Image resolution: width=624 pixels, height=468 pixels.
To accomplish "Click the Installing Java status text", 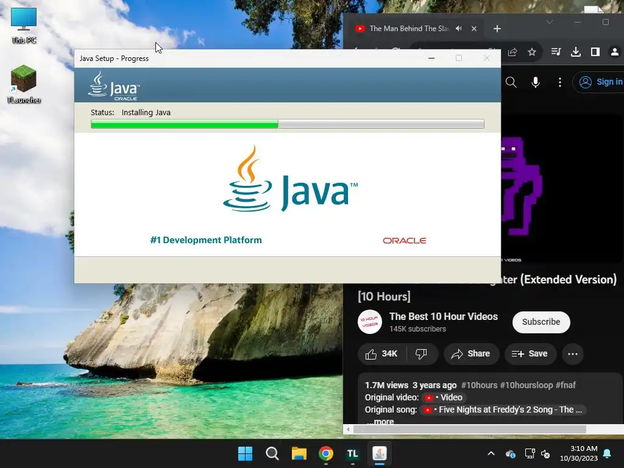I will coord(146,113).
